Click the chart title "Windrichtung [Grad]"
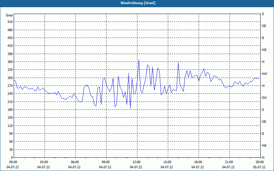Viewport: 274px width, 171px height. (138, 3)
